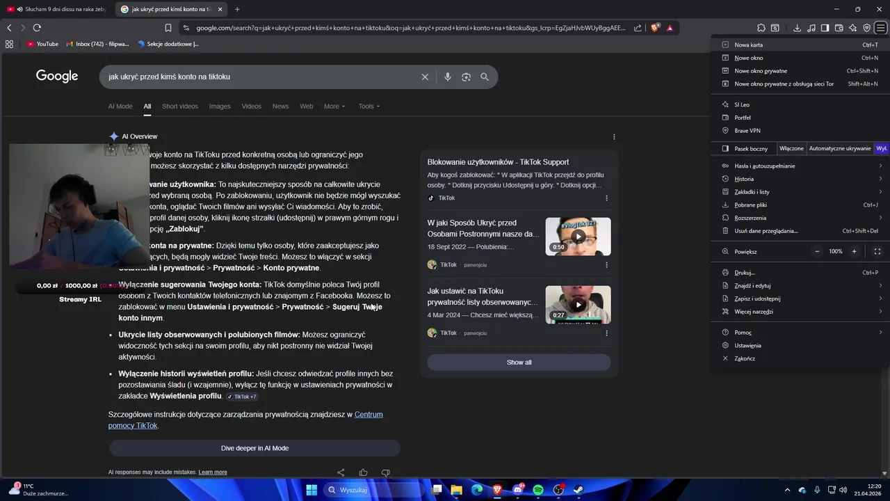This screenshot has height=501, width=890.
Task: Expand Zapisz i udostępnij submenu
Action: 801,299
